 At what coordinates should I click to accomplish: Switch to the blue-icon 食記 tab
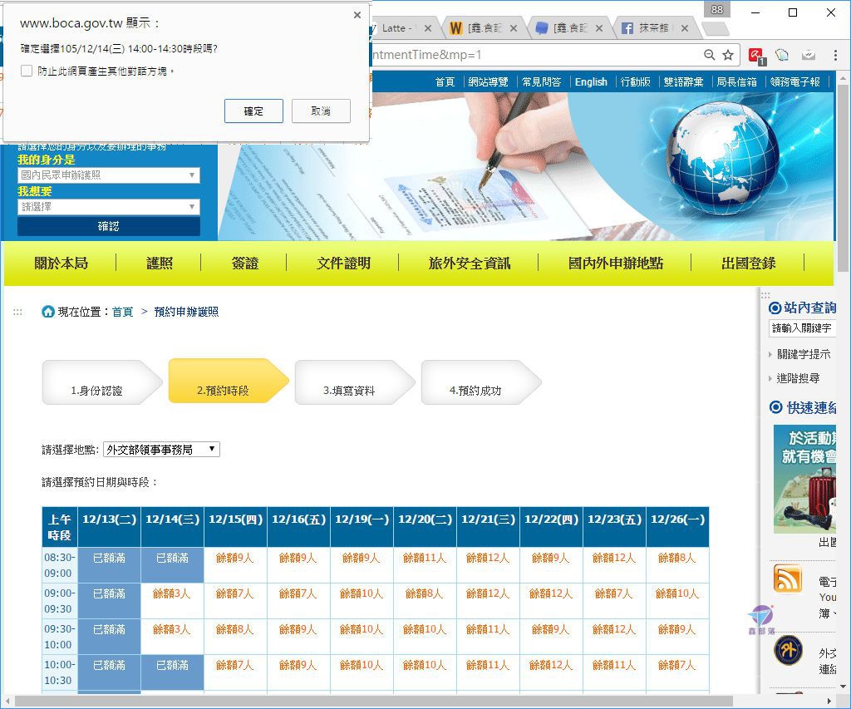[x=563, y=28]
